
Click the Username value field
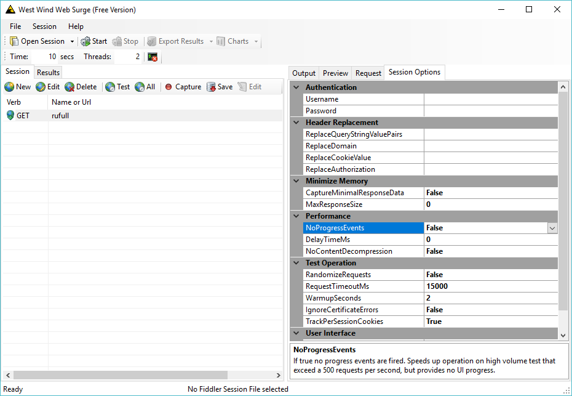coord(491,99)
